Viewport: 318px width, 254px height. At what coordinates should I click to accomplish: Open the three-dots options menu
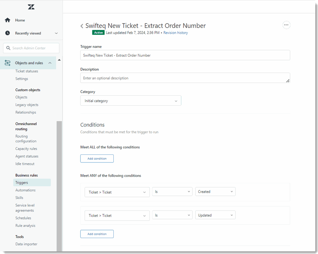coord(286,25)
